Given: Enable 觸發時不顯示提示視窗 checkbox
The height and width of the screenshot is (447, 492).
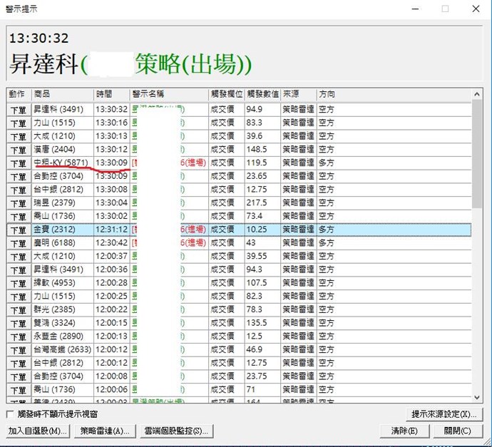Looking at the screenshot, I should click(x=10, y=414).
